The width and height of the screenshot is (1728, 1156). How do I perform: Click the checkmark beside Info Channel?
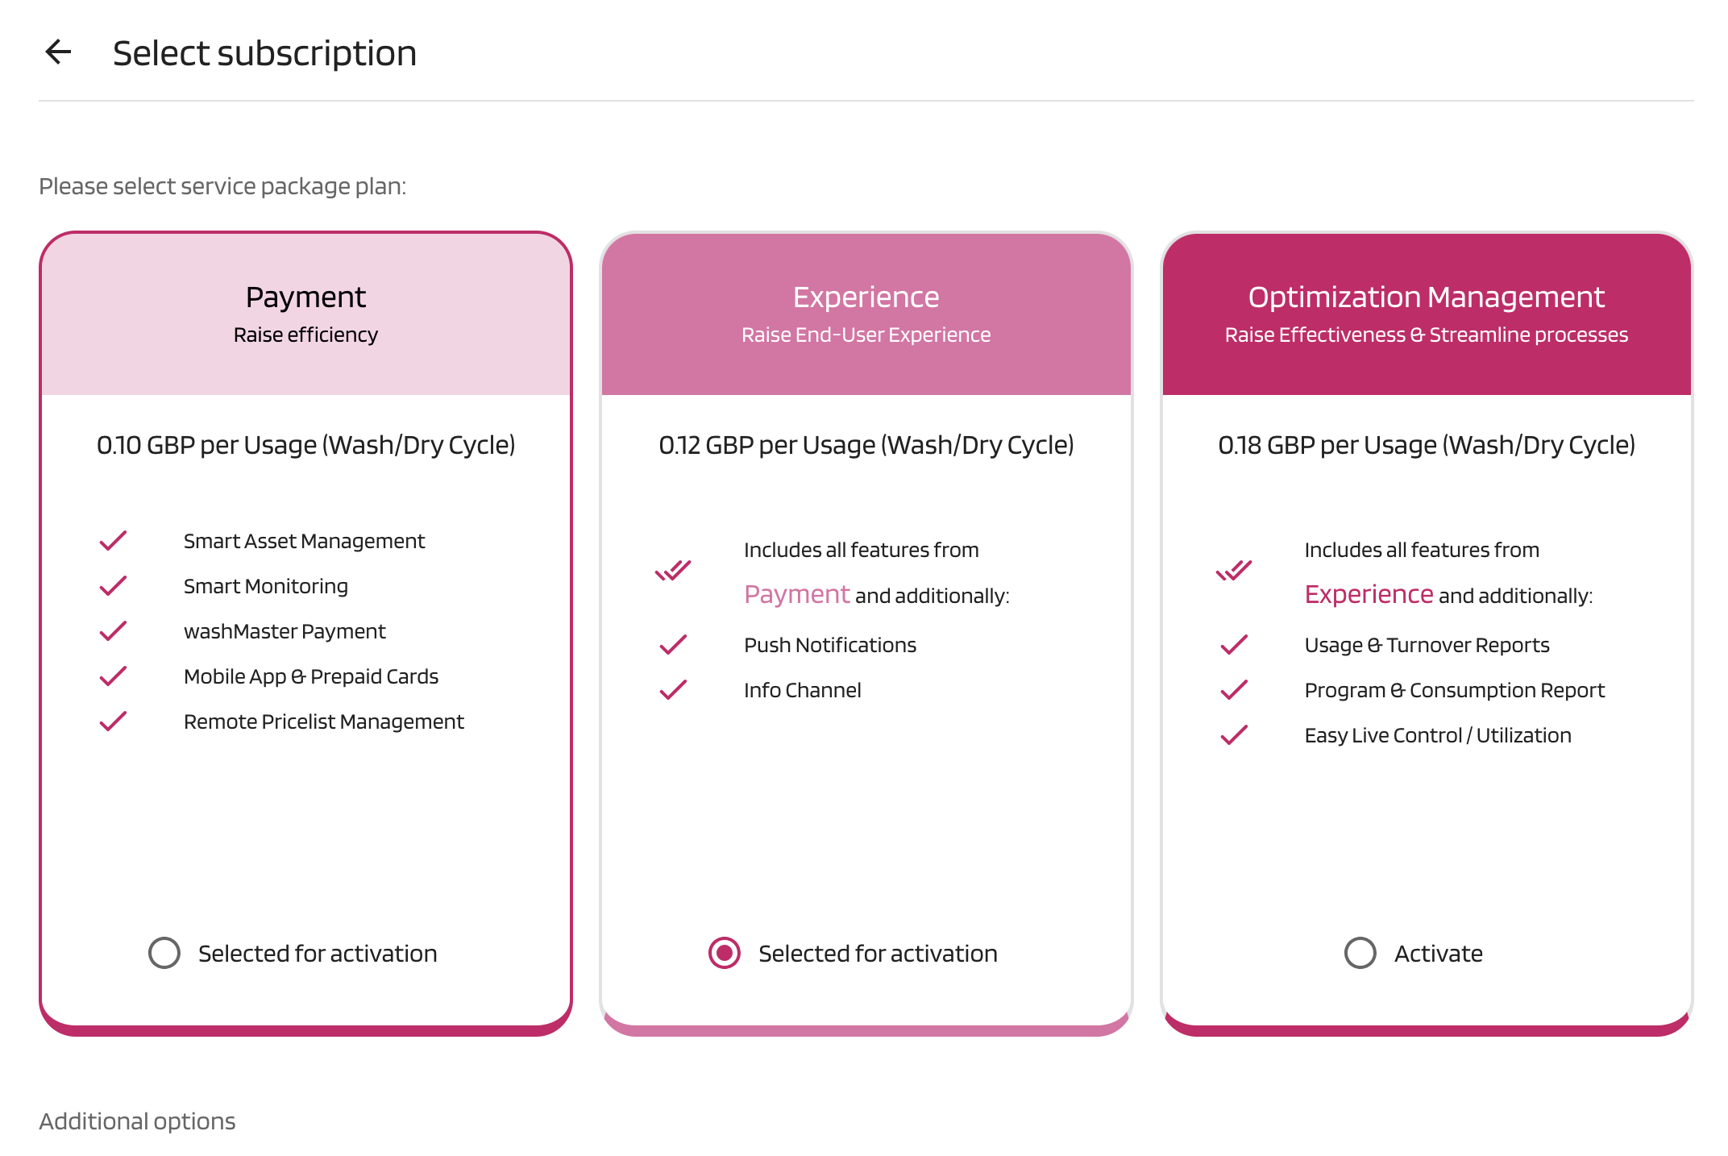click(x=673, y=690)
